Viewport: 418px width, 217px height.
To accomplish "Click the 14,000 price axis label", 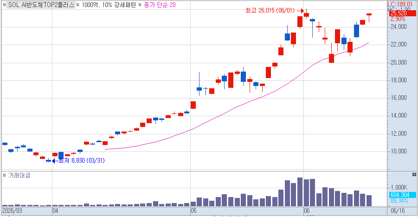I will click(x=399, y=116).
